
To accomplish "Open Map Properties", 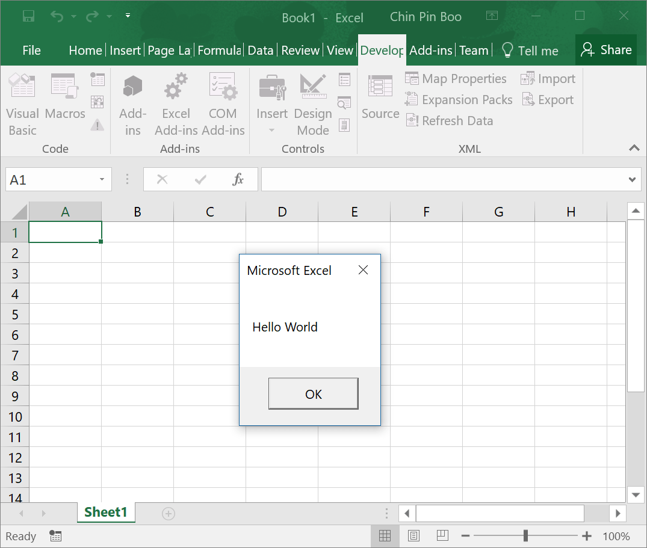I will 456,79.
